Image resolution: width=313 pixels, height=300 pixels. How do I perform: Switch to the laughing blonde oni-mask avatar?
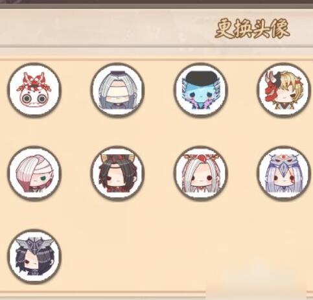284,90
